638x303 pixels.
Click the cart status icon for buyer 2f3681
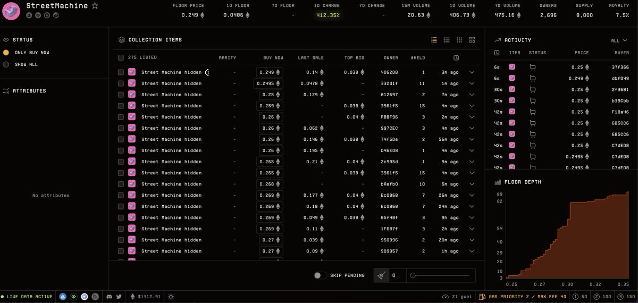[x=533, y=89]
